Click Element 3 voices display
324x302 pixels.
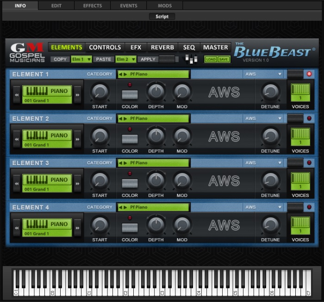[300, 181]
